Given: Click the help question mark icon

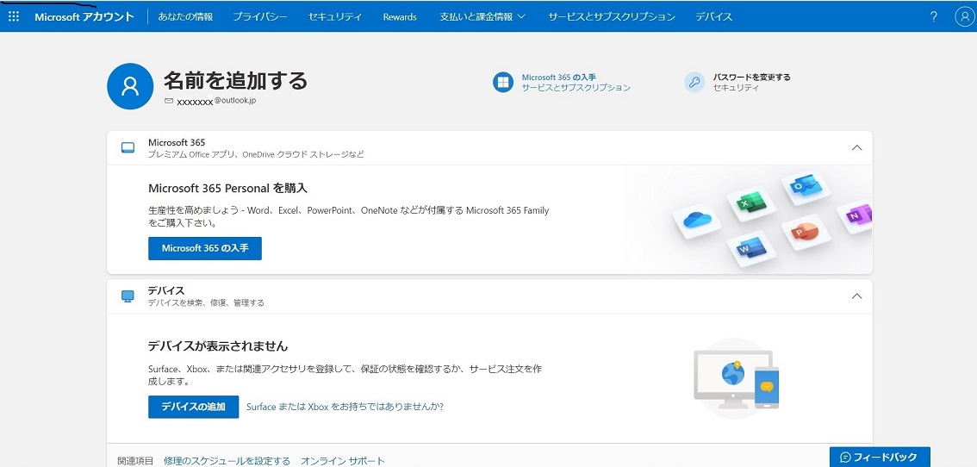Looking at the screenshot, I should coord(933,17).
